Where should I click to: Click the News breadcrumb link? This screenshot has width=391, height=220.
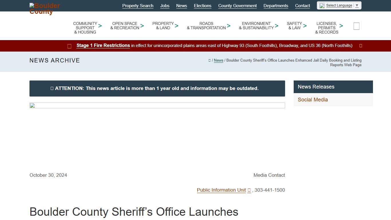tap(218, 60)
